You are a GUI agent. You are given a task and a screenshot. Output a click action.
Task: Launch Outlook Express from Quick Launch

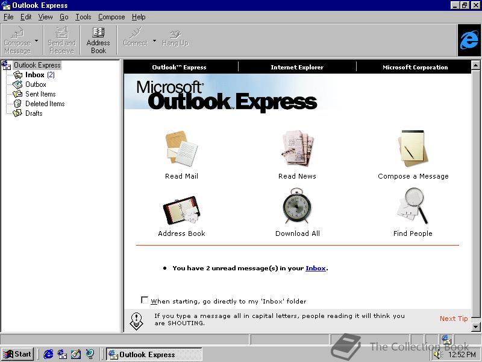[62, 354]
